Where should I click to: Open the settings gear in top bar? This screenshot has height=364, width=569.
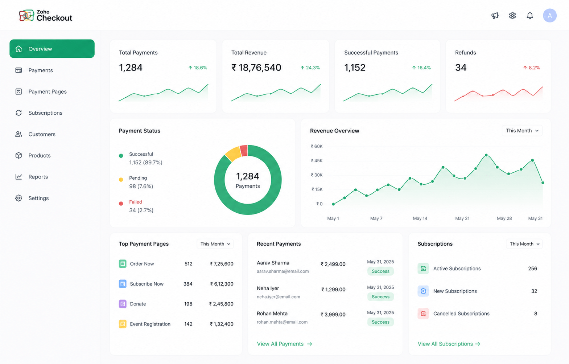(x=512, y=16)
